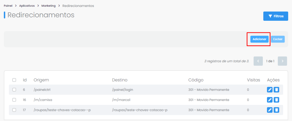The width and height of the screenshot is (292, 121).
Task: Delete redirect with Id 17
Action: coord(277,110)
